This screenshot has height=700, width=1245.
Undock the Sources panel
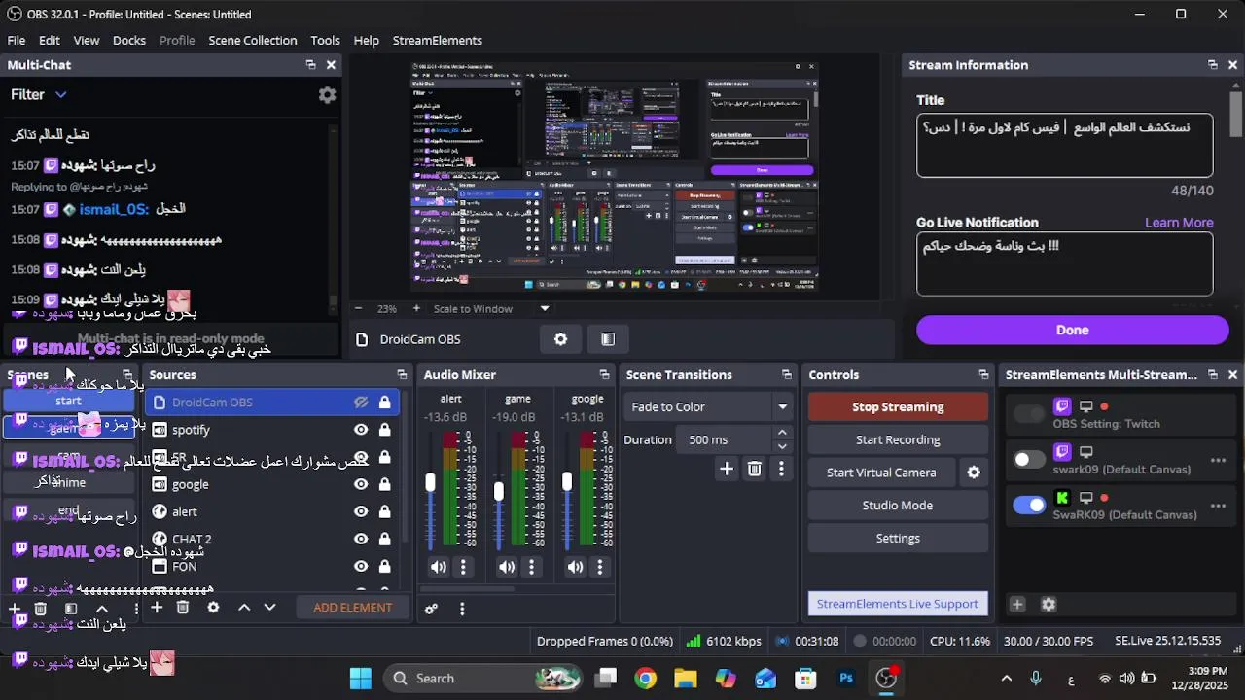click(402, 375)
